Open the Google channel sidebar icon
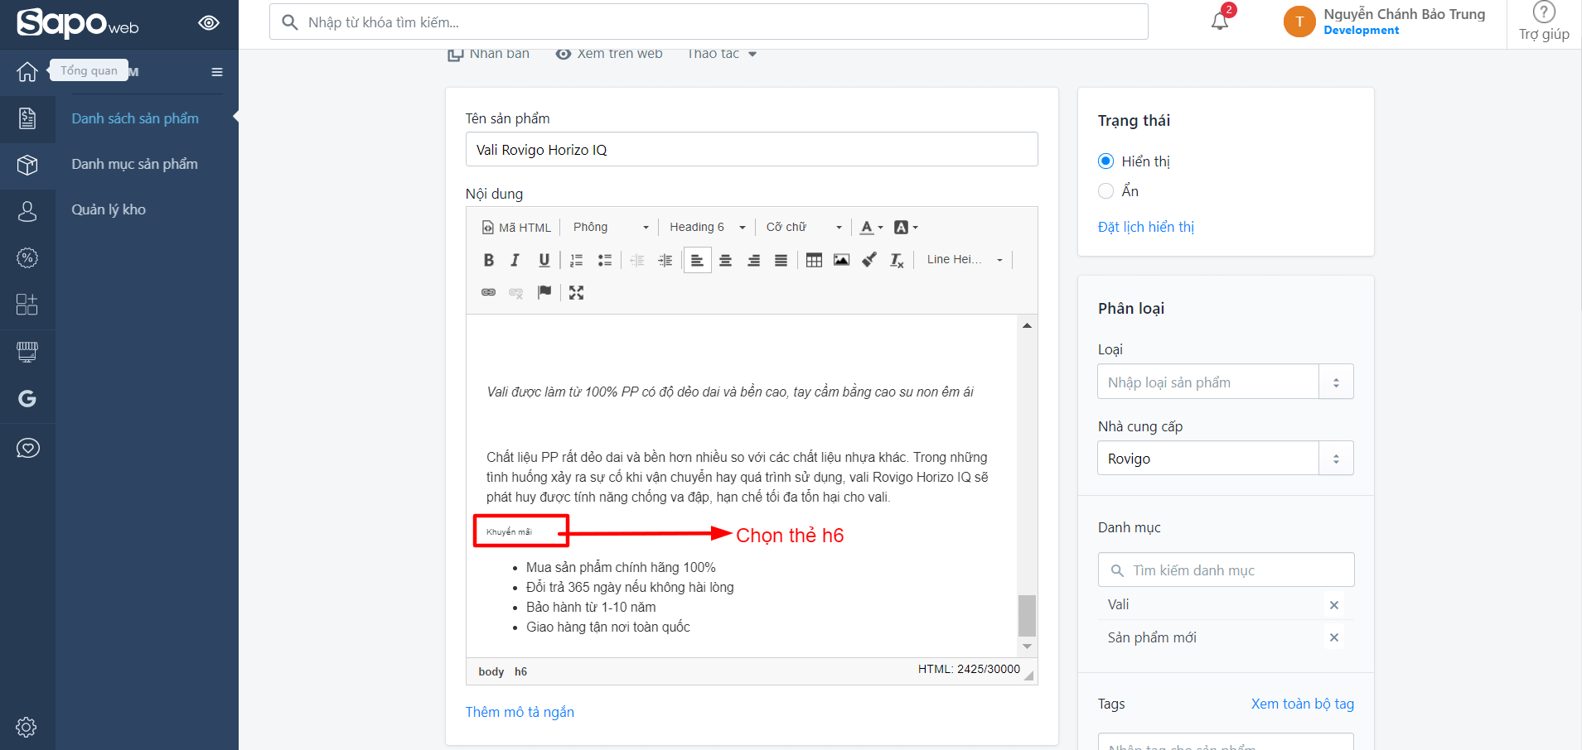Image resolution: width=1582 pixels, height=750 pixels. coord(27,399)
